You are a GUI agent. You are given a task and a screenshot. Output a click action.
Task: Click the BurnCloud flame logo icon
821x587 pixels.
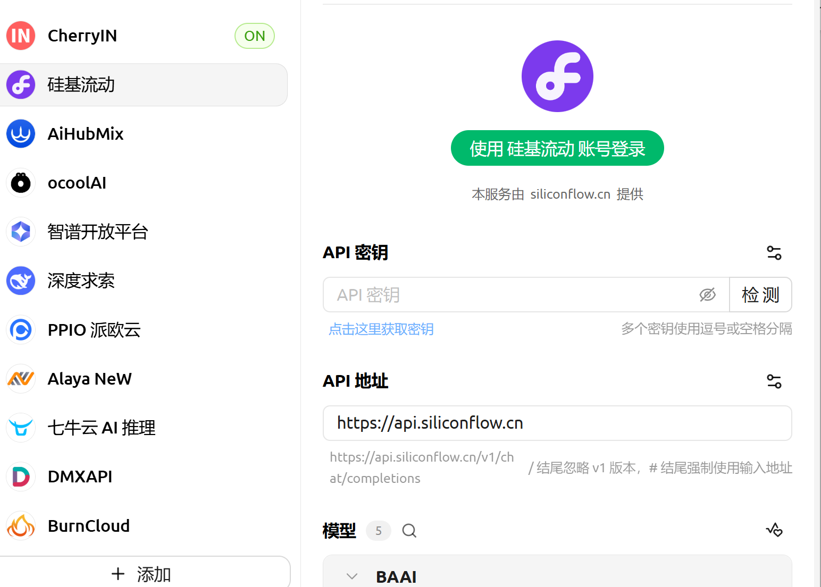(x=21, y=526)
